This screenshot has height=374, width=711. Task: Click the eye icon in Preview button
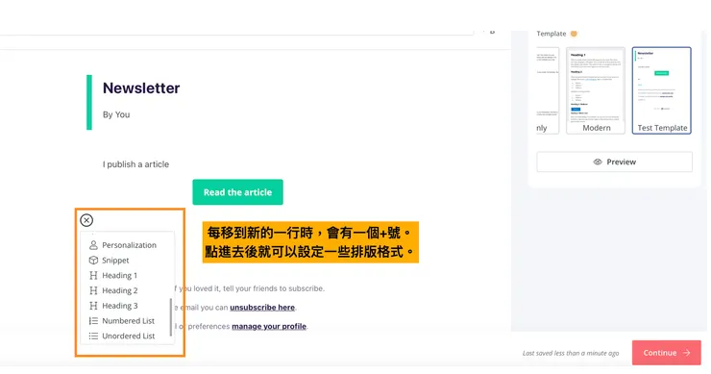598,162
